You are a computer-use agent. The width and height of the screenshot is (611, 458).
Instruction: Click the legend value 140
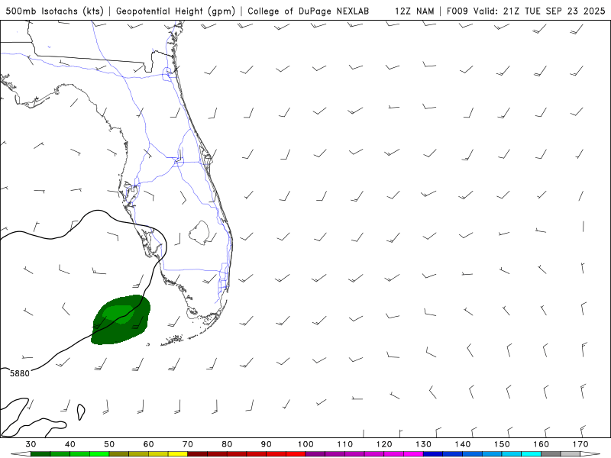pos(463,444)
